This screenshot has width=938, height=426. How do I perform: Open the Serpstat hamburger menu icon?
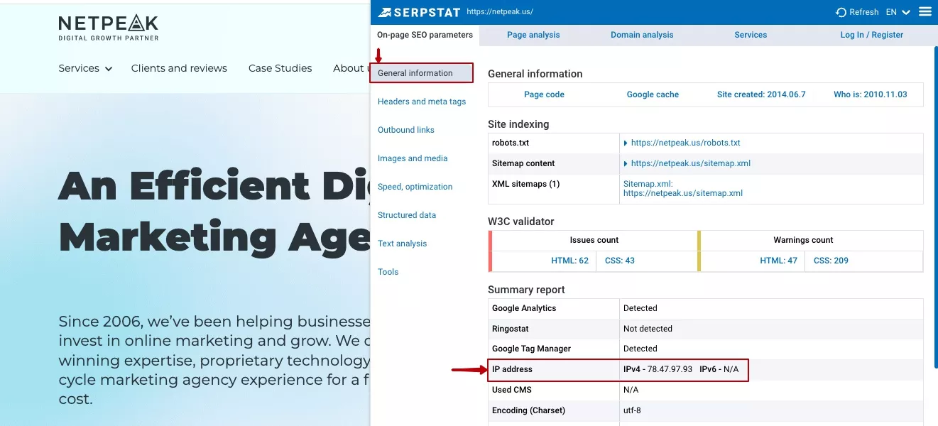coord(925,11)
